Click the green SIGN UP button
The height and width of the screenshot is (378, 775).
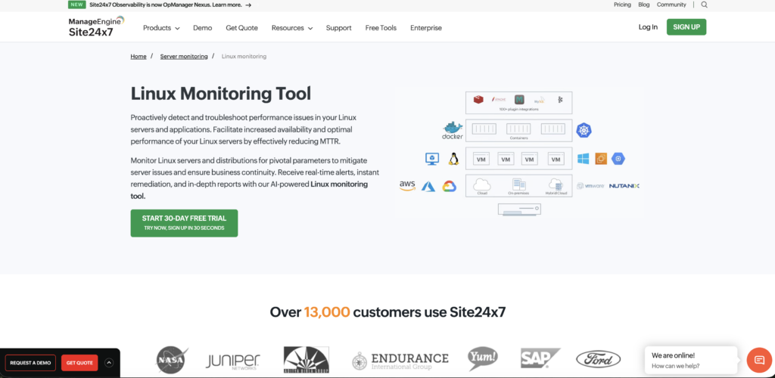coord(686,27)
